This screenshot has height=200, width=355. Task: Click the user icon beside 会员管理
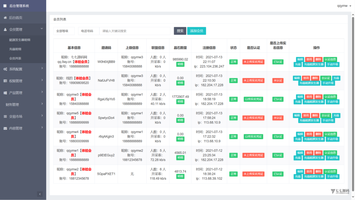[x=5, y=30]
